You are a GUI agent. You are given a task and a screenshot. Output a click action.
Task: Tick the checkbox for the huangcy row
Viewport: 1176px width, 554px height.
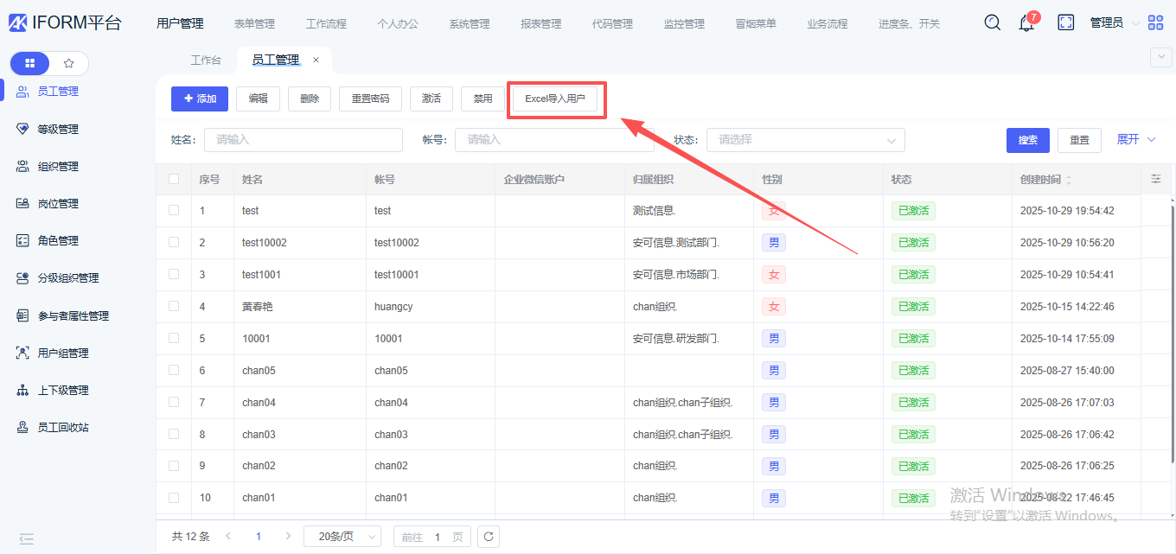(174, 306)
